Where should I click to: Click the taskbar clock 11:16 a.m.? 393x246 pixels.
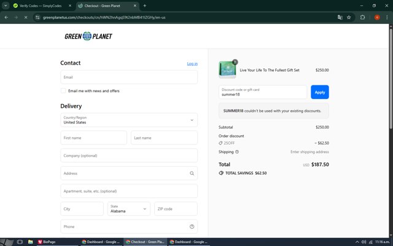pos(382,242)
